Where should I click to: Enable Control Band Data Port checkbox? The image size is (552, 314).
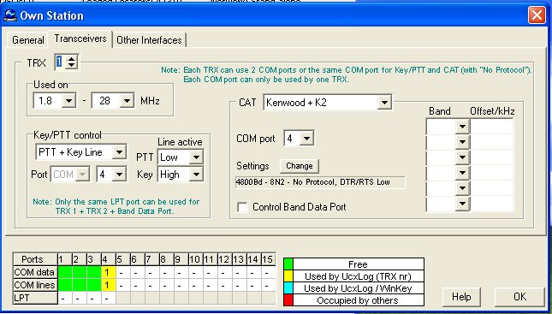(242, 207)
